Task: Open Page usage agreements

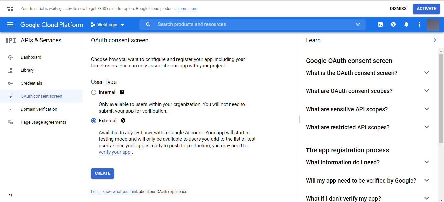Action: click(41, 122)
